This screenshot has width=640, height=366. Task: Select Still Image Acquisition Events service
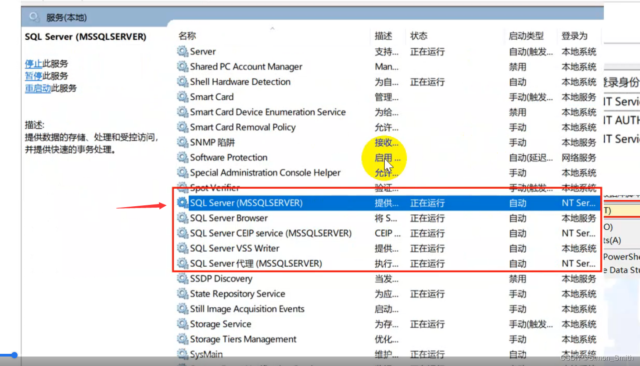click(x=247, y=309)
